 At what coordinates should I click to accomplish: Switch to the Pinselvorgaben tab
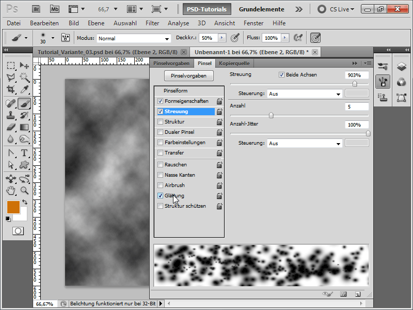[x=171, y=63]
